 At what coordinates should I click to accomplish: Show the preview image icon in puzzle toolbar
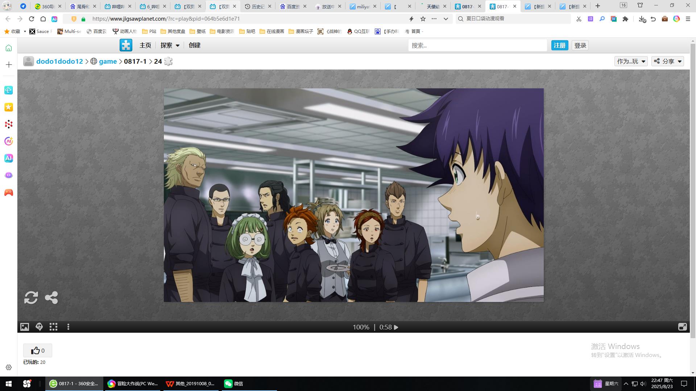25,327
